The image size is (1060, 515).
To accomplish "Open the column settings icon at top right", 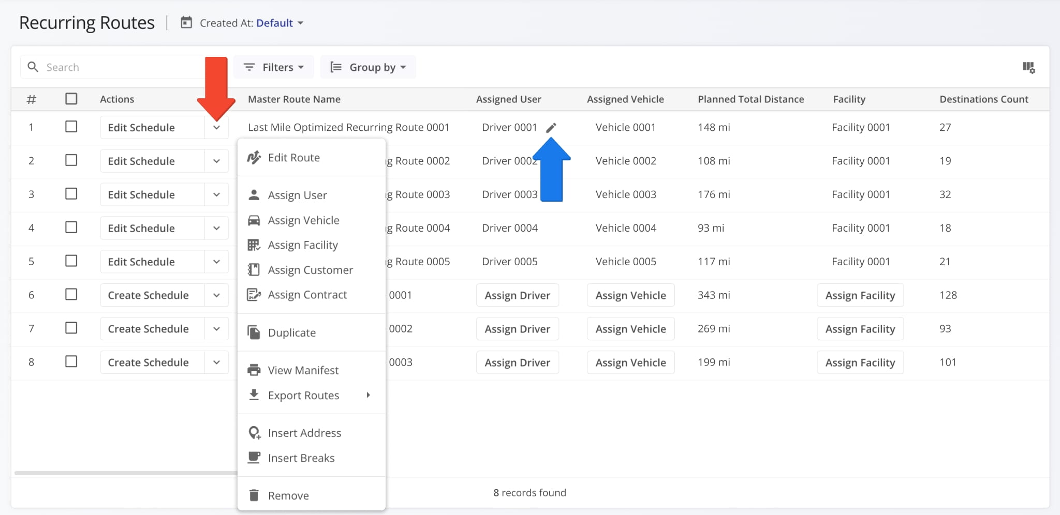I will (x=1028, y=67).
